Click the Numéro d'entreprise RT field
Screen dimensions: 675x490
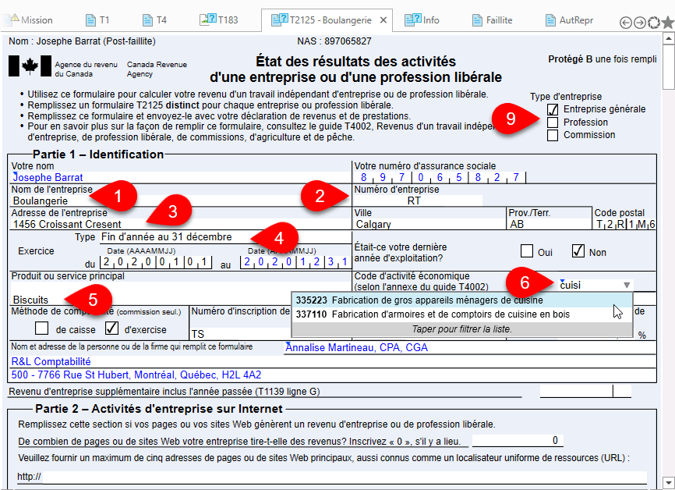(418, 201)
